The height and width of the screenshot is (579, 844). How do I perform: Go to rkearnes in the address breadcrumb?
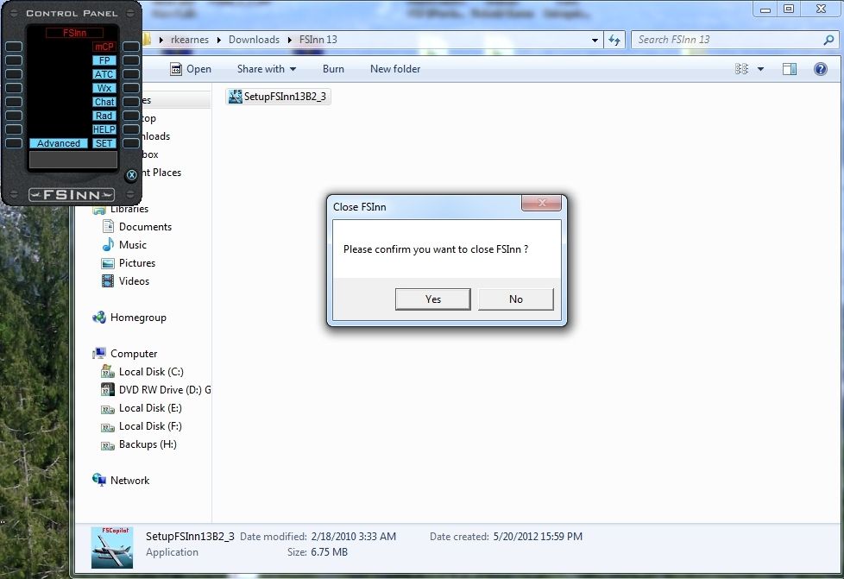coord(190,40)
